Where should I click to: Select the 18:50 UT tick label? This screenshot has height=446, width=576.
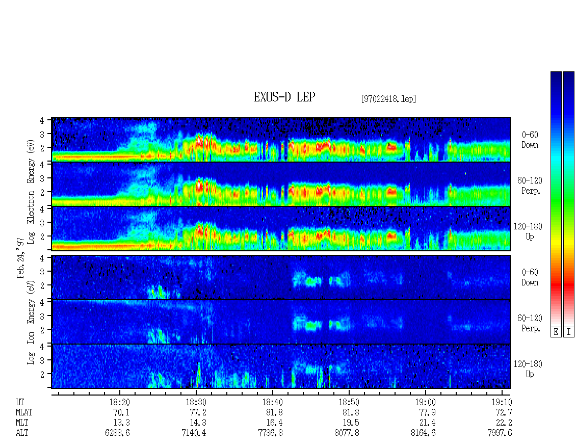click(x=349, y=402)
